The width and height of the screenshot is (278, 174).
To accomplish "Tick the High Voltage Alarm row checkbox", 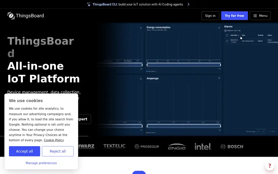I will pos(227,41).
